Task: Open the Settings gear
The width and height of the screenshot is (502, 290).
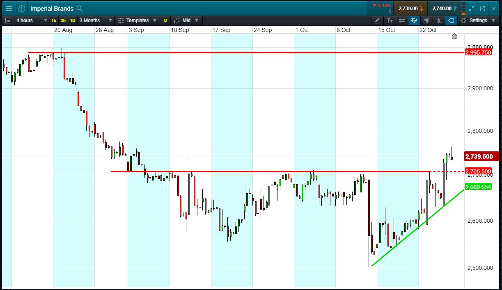Action: (463, 20)
